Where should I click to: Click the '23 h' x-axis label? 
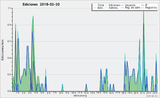(x=155, y=93)
